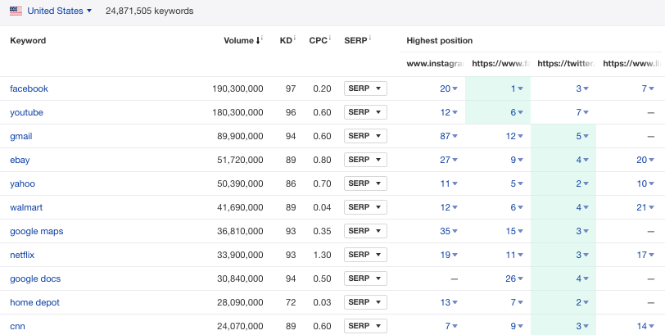Open the SERP dropdown for facebook
The height and width of the screenshot is (335, 665).
(x=365, y=88)
